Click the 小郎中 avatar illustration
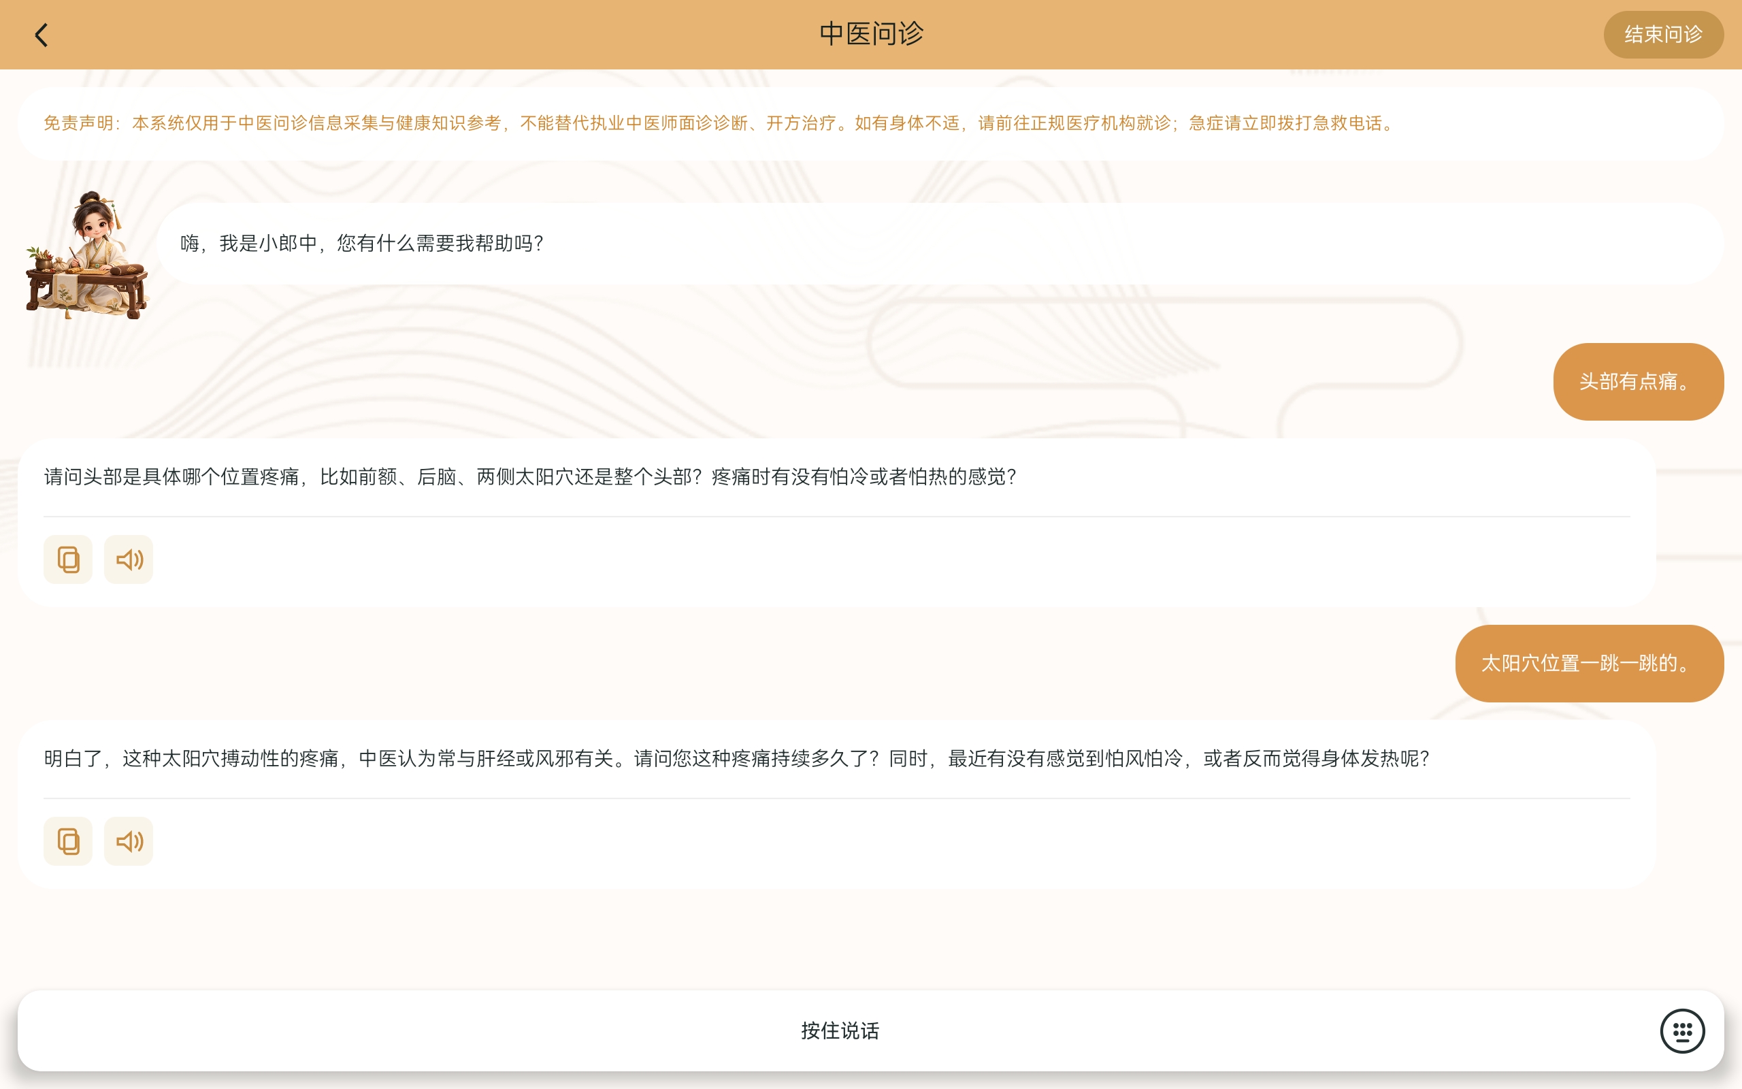Image resolution: width=1742 pixels, height=1089 pixels. click(87, 255)
